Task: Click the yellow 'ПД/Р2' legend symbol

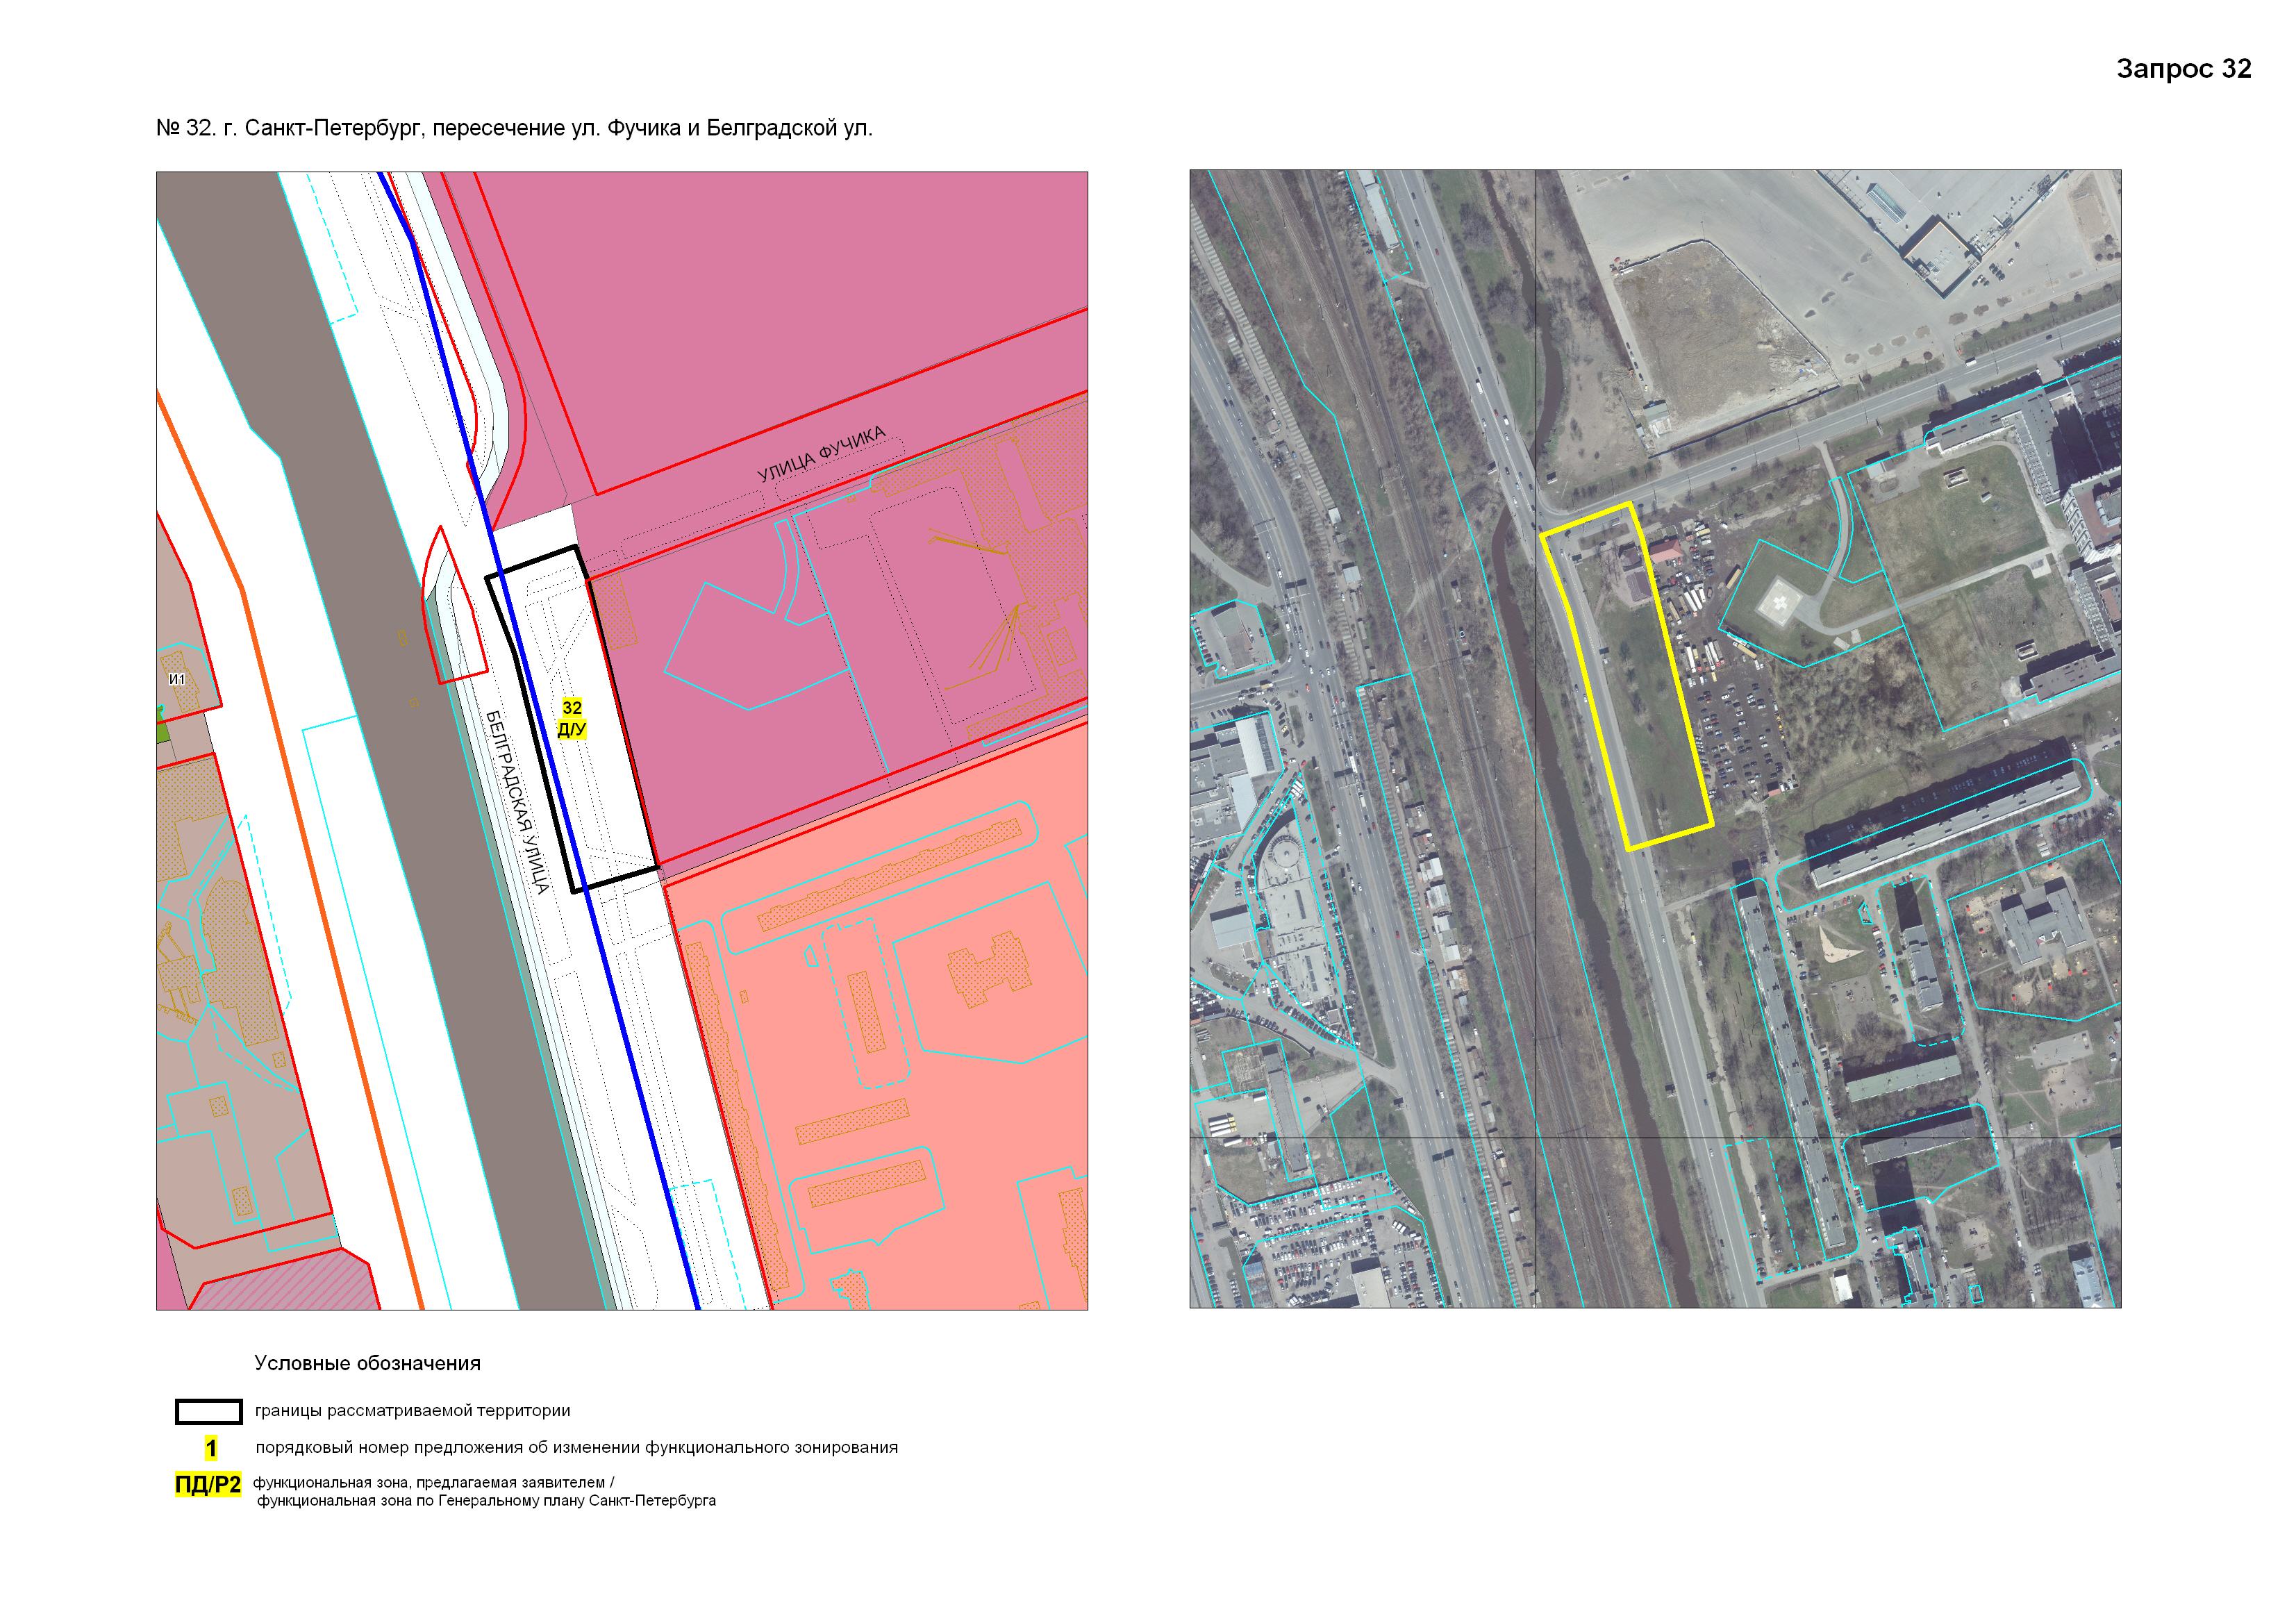Action: [208, 1485]
